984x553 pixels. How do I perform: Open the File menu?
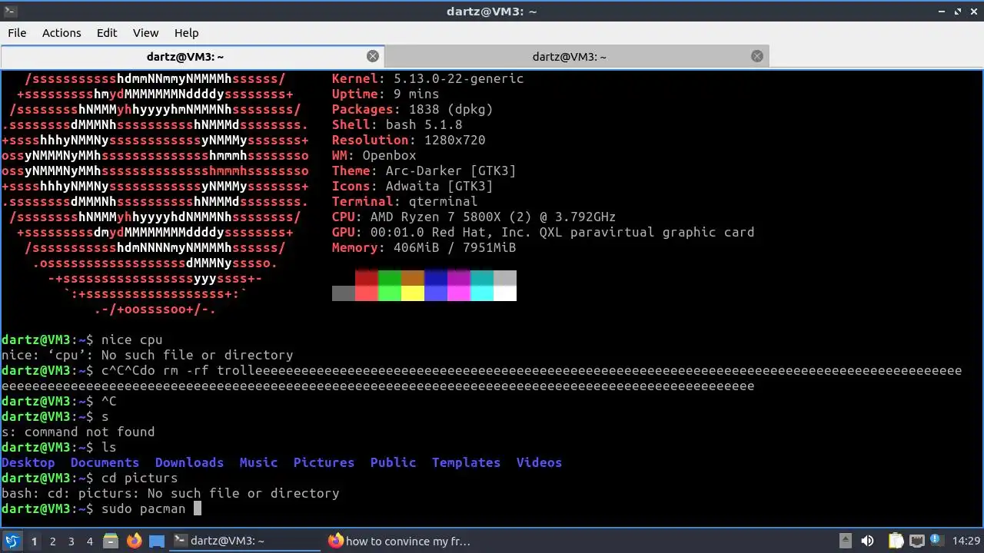17,33
